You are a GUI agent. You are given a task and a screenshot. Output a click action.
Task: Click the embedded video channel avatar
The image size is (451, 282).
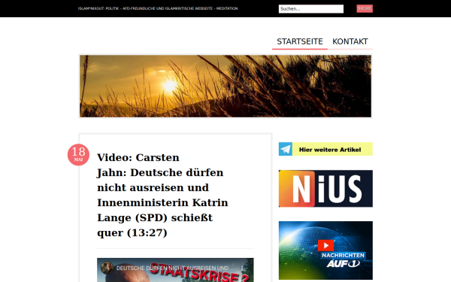click(x=107, y=268)
